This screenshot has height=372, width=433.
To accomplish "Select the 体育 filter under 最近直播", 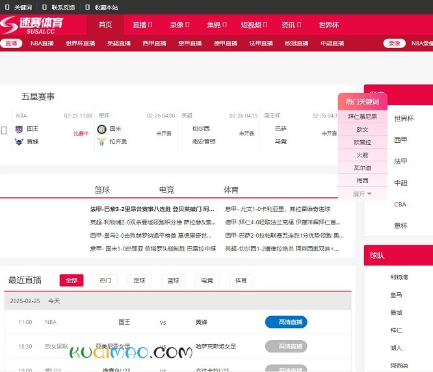I will pos(241,280).
